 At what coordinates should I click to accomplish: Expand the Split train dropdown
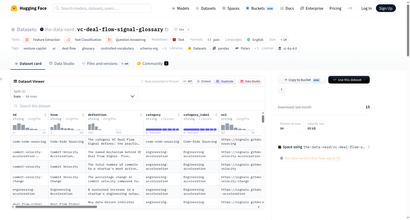(74, 94)
